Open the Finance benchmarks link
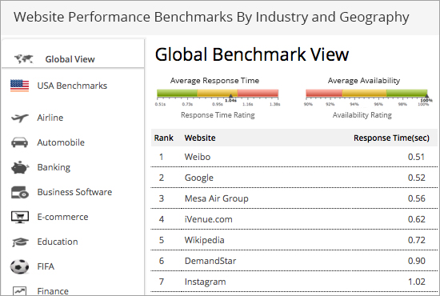 coord(53,291)
